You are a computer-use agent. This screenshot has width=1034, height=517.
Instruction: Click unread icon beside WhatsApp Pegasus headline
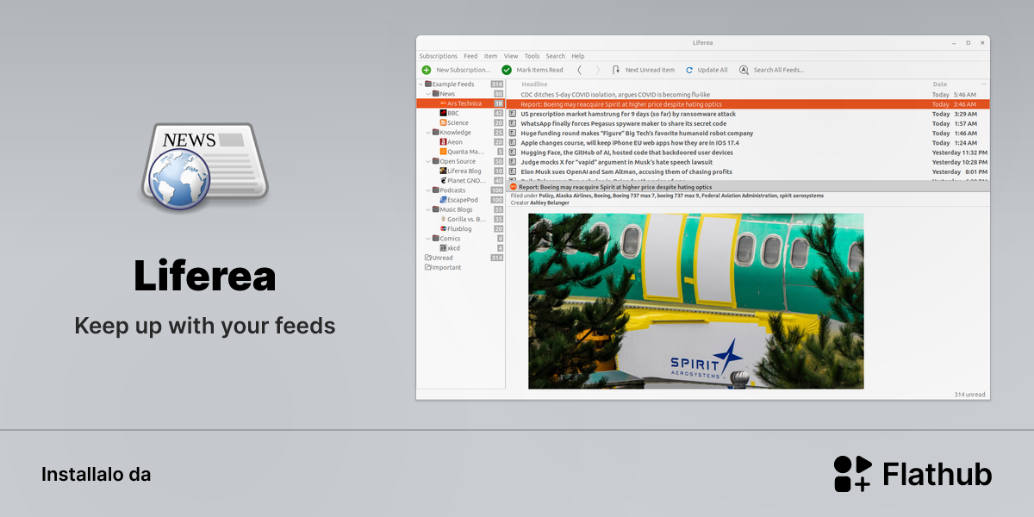pos(512,123)
